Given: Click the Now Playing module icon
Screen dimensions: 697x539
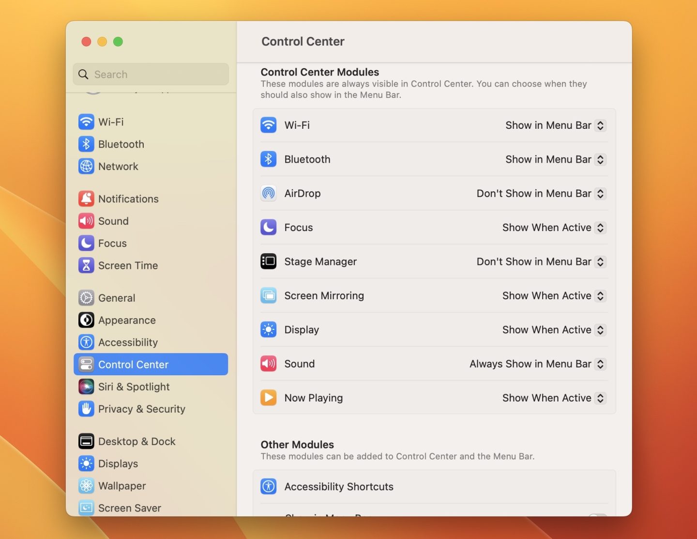Looking at the screenshot, I should 269,398.
